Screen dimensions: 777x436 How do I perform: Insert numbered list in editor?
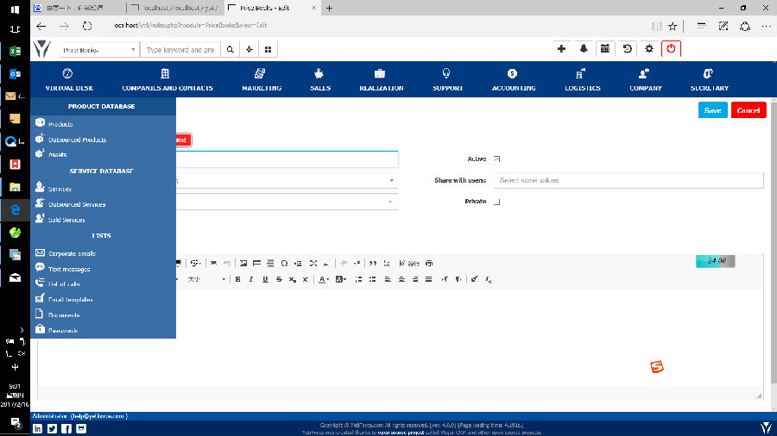point(358,279)
